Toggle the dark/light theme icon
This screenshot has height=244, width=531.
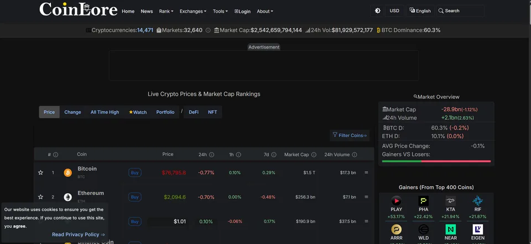[378, 11]
